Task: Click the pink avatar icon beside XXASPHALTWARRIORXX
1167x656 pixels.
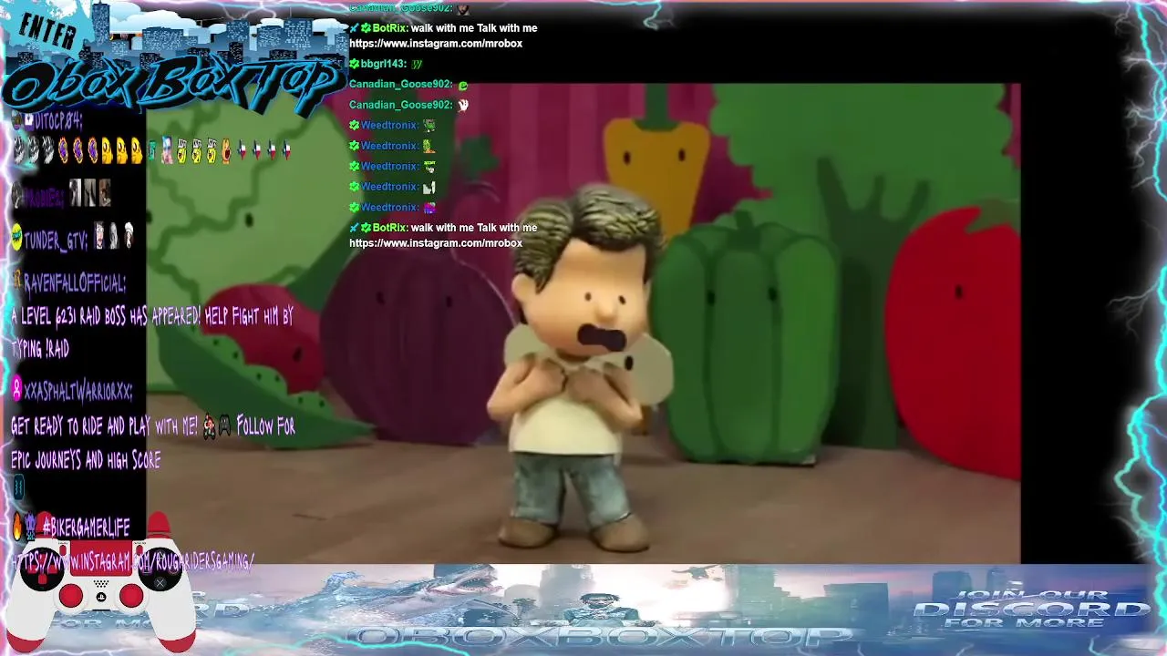Action: [16, 390]
